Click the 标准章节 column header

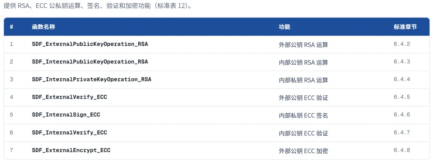coord(405,27)
